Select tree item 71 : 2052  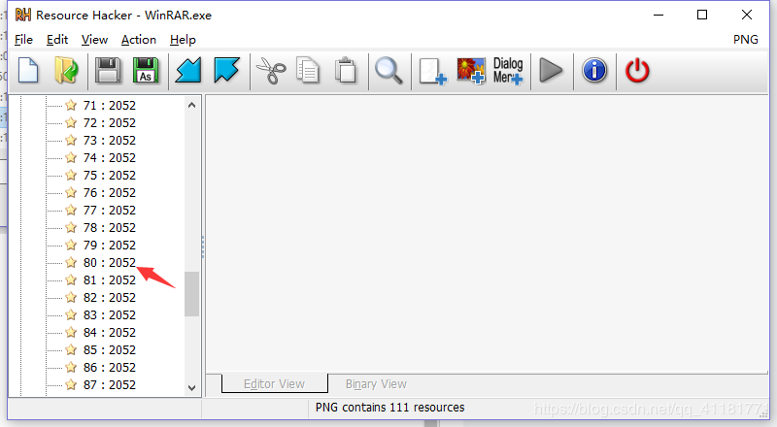(110, 106)
